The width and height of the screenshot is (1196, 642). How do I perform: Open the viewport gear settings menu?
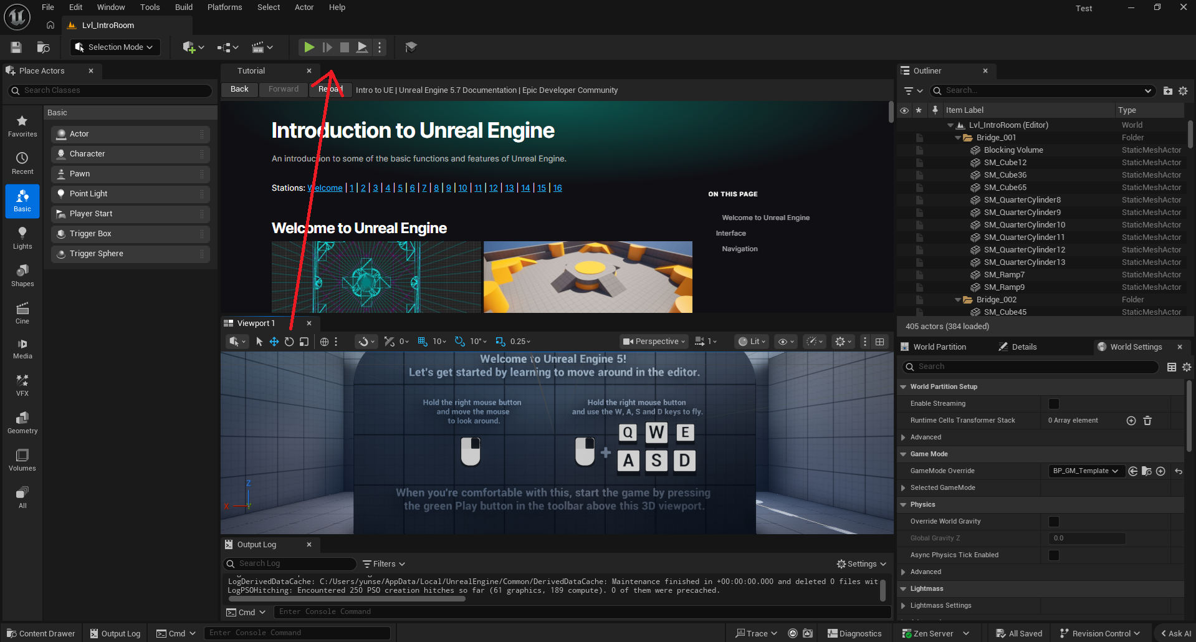coord(843,342)
